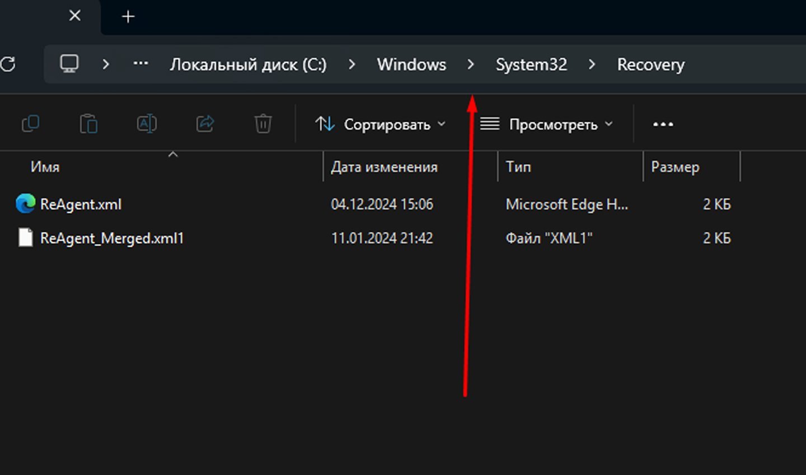Image resolution: width=806 pixels, height=475 pixels.
Task: Click type Файл "XML1" cell
Action: [x=549, y=238]
